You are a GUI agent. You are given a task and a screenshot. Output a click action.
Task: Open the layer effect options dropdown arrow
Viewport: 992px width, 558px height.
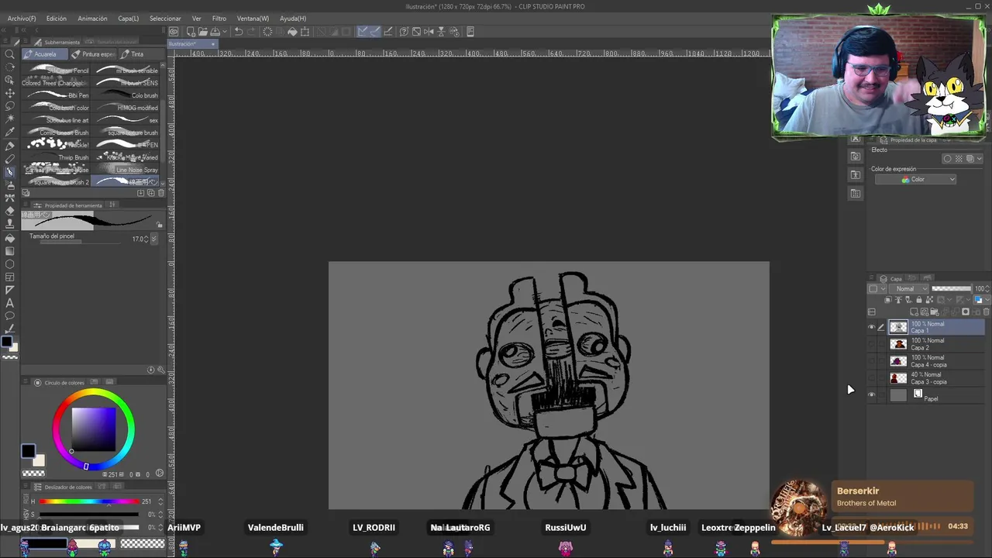pyautogui.click(x=980, y=159)
